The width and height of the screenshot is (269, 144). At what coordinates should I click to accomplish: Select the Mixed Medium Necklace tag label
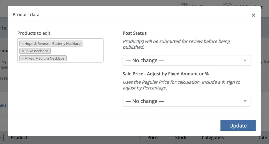tap(44, 58)
